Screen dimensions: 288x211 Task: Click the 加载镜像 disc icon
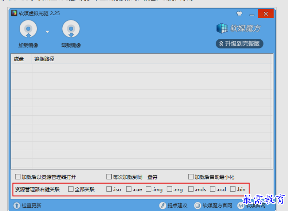[x=28, y=29]
